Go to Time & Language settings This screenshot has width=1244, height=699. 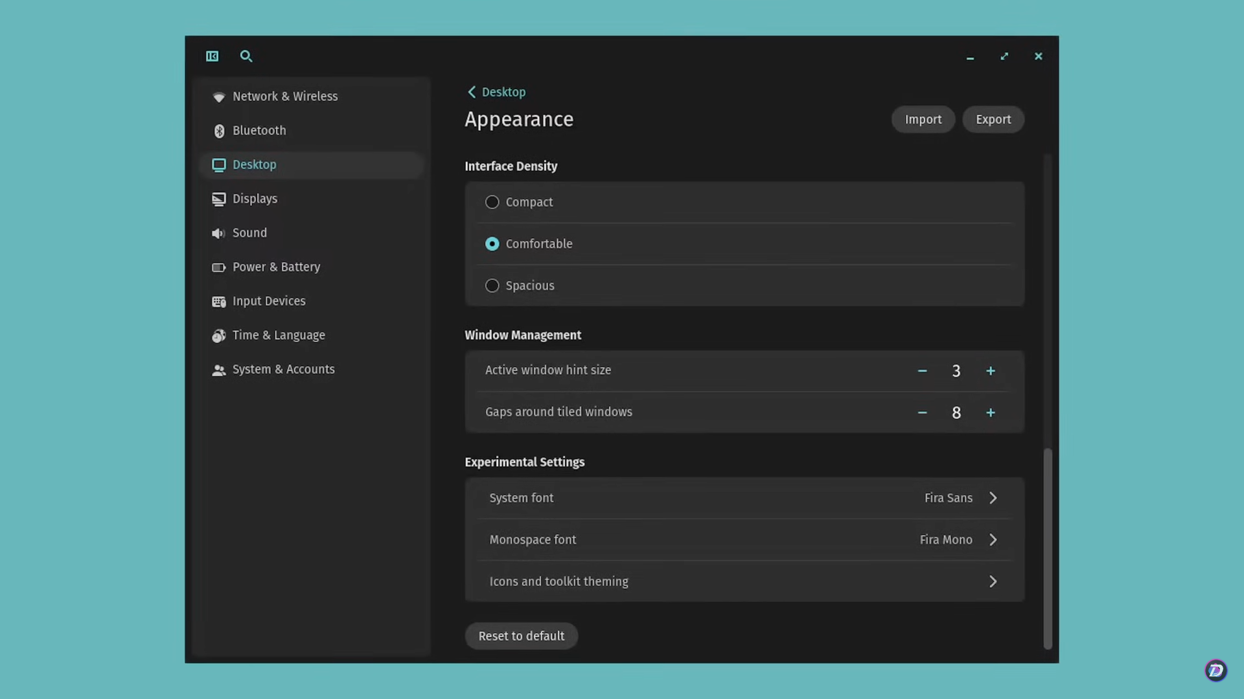click(279, 335)
